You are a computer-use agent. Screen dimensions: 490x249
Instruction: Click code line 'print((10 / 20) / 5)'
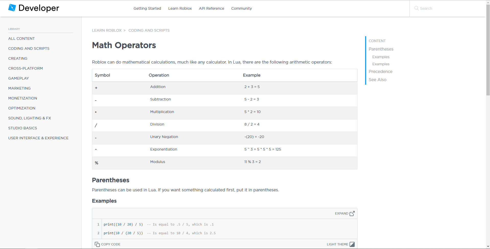point(123,225)
